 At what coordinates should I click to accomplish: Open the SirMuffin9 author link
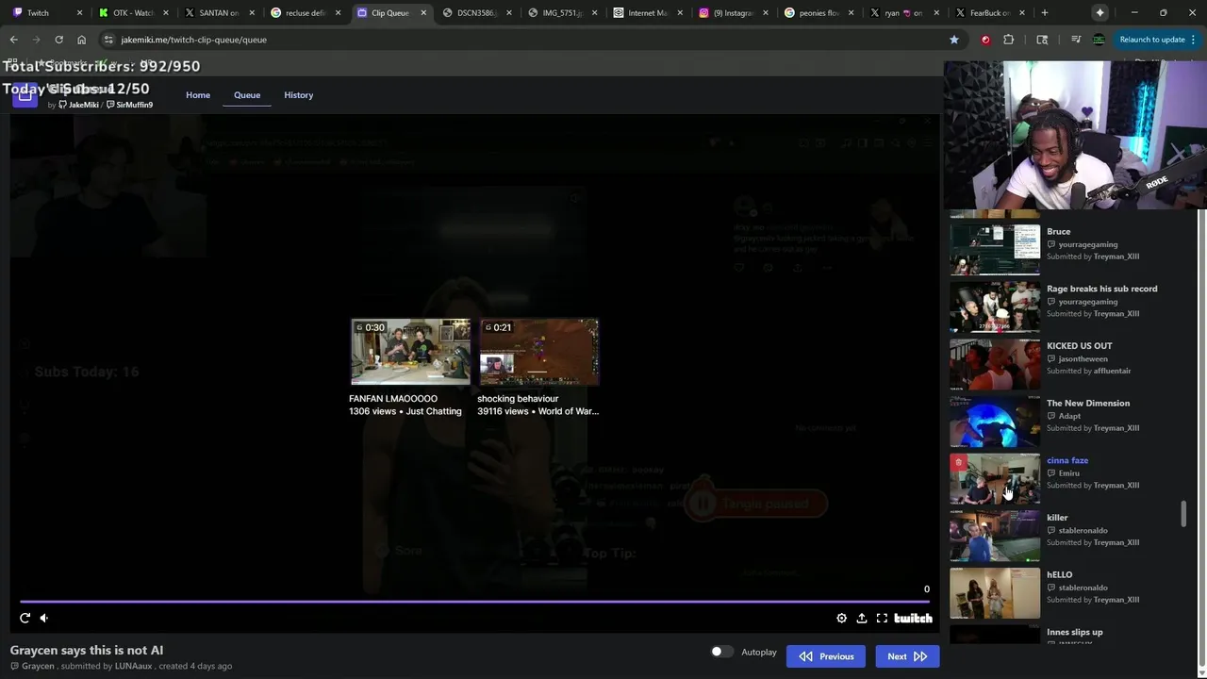click(130, 105)
